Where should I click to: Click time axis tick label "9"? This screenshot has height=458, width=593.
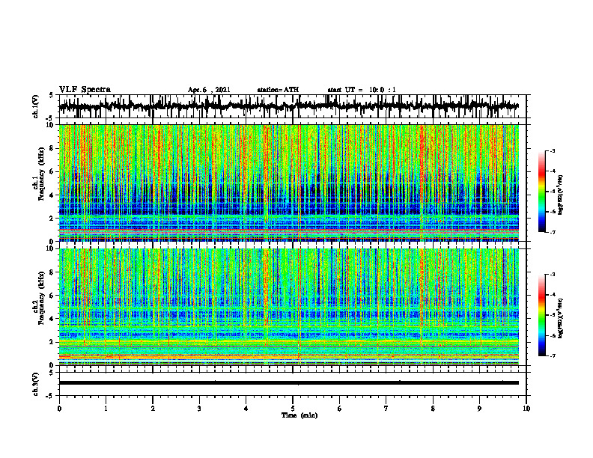(479, 409)
